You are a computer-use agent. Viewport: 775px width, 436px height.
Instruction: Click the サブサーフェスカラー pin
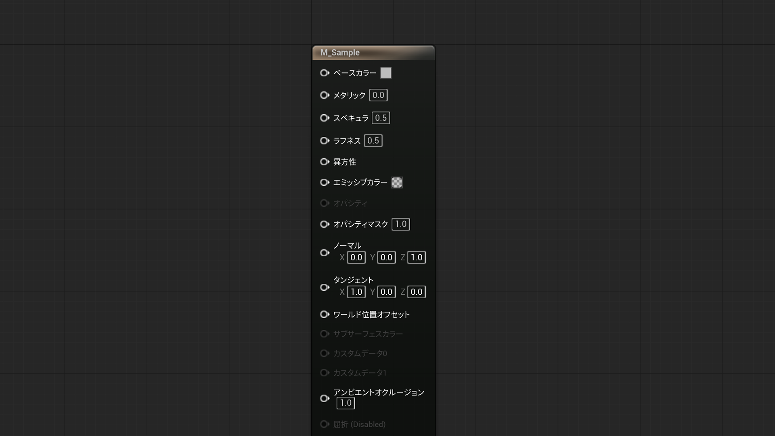[x=325, y=334]
